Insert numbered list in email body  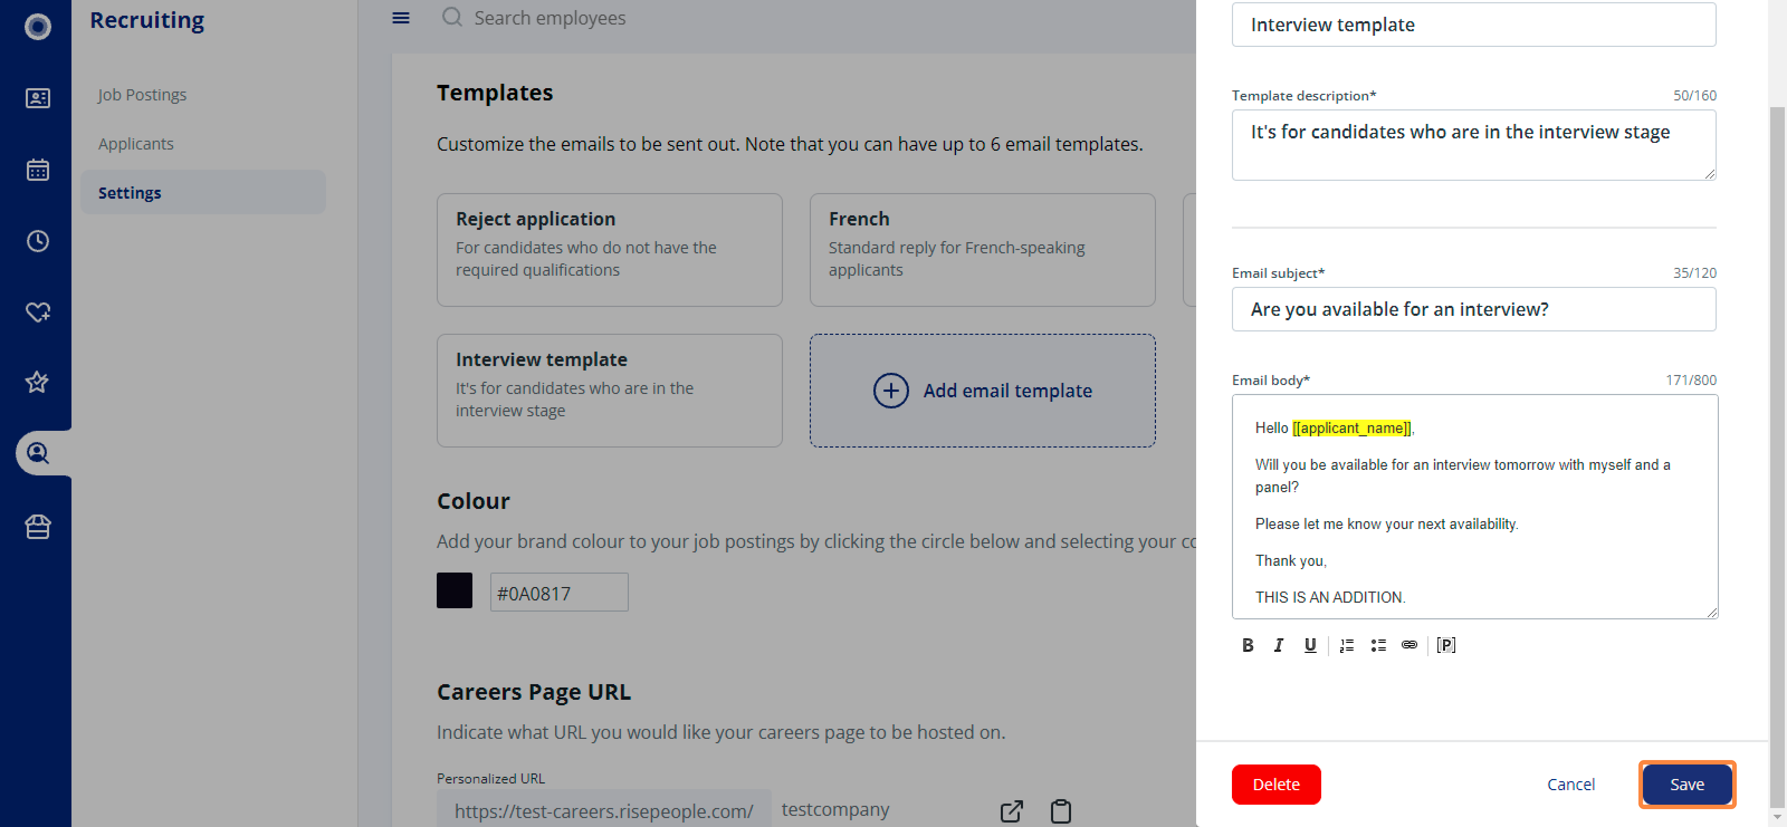point(1346,646)
